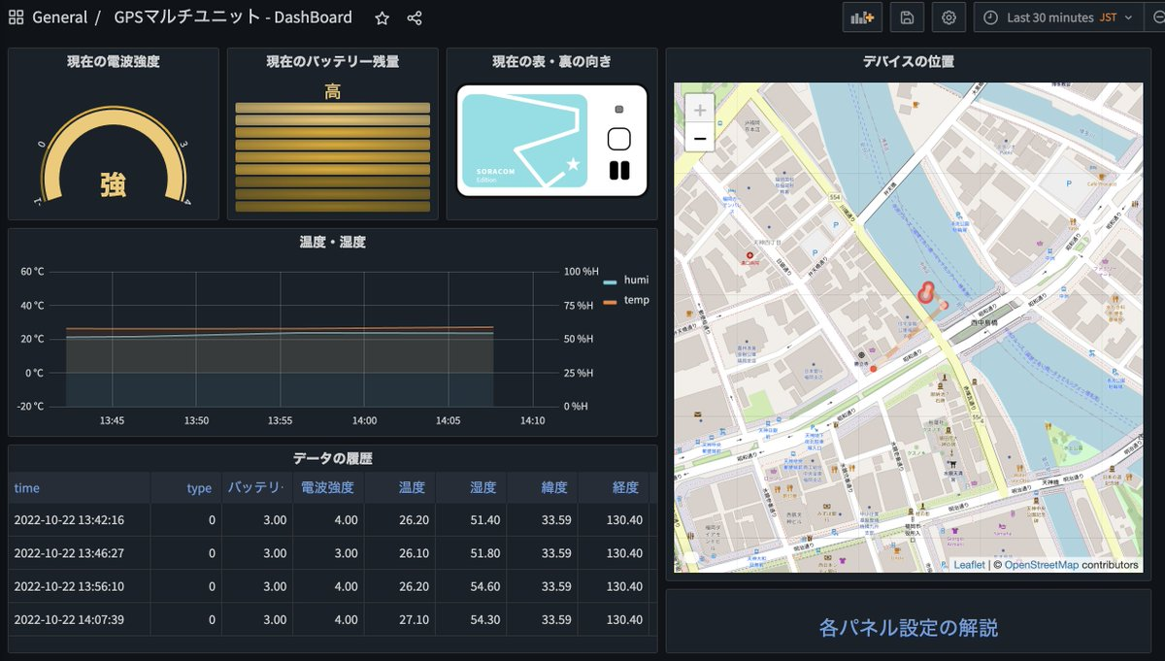The image size is (1165, 661).
Task: Zoom out the time range
Action: click(1156, 17)
